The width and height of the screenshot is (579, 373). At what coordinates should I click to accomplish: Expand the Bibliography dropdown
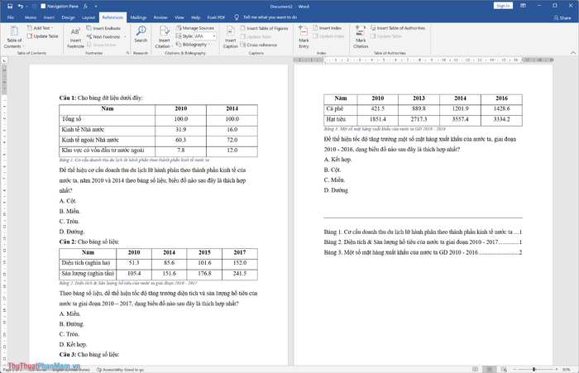click(195, 45)
